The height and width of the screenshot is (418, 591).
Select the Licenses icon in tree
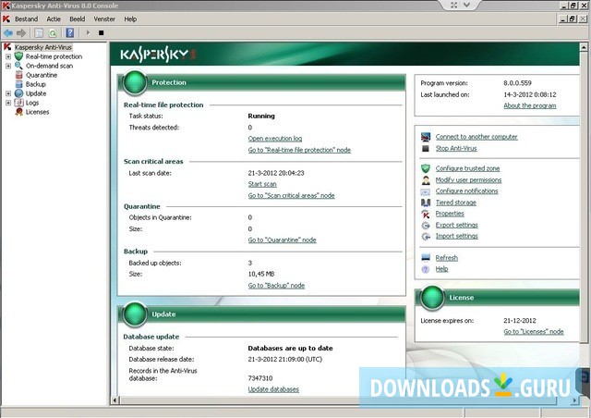point(18,112)
